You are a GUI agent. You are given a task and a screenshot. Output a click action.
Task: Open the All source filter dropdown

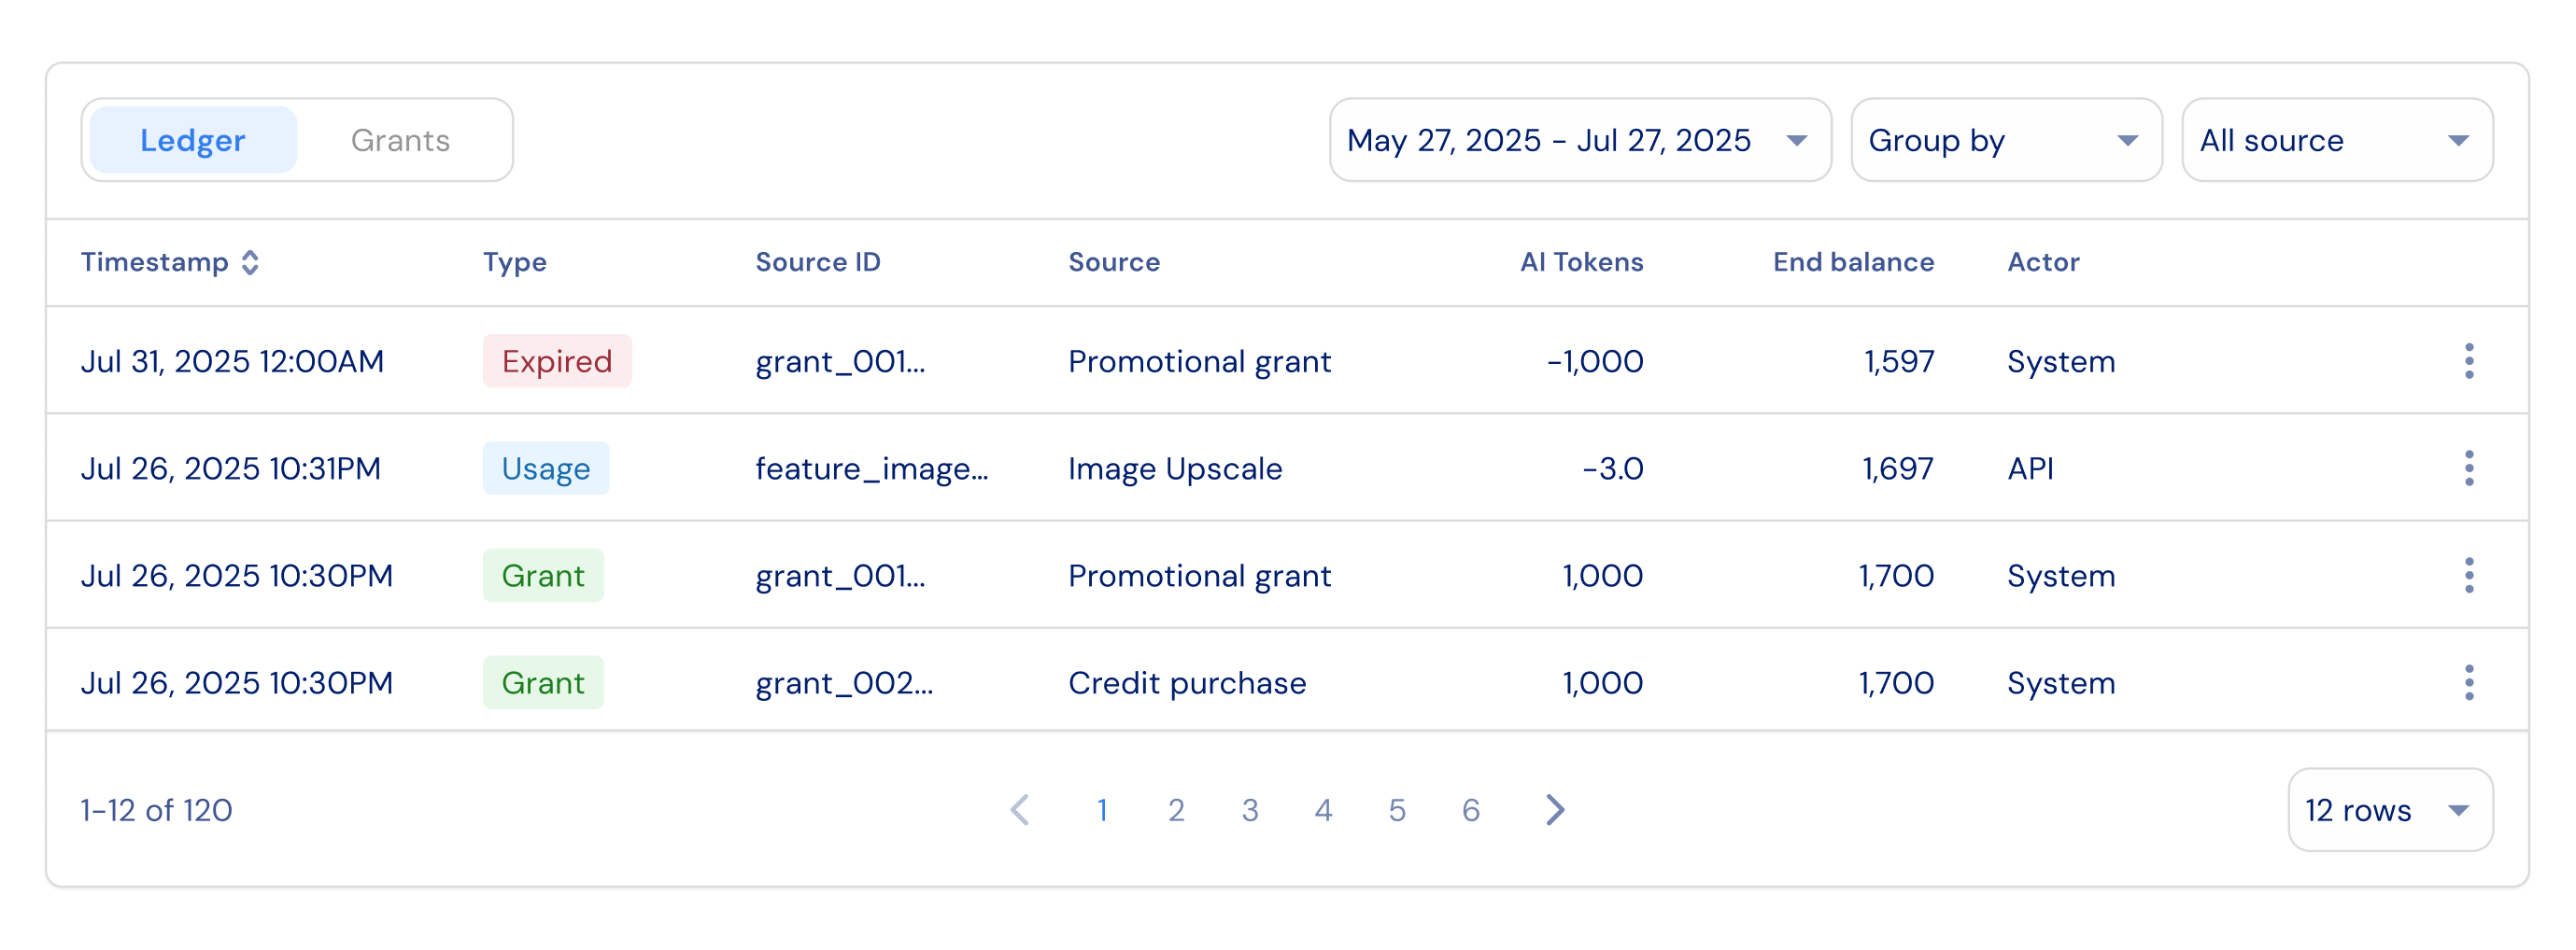2336,140
